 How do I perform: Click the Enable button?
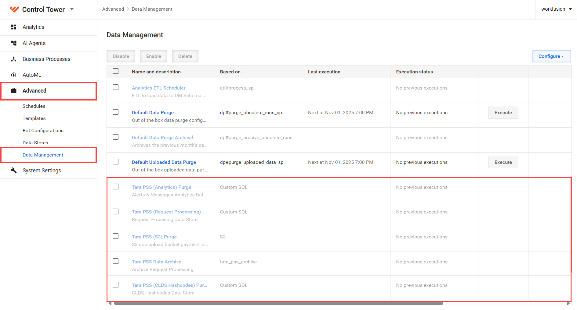tap(154, 56)
